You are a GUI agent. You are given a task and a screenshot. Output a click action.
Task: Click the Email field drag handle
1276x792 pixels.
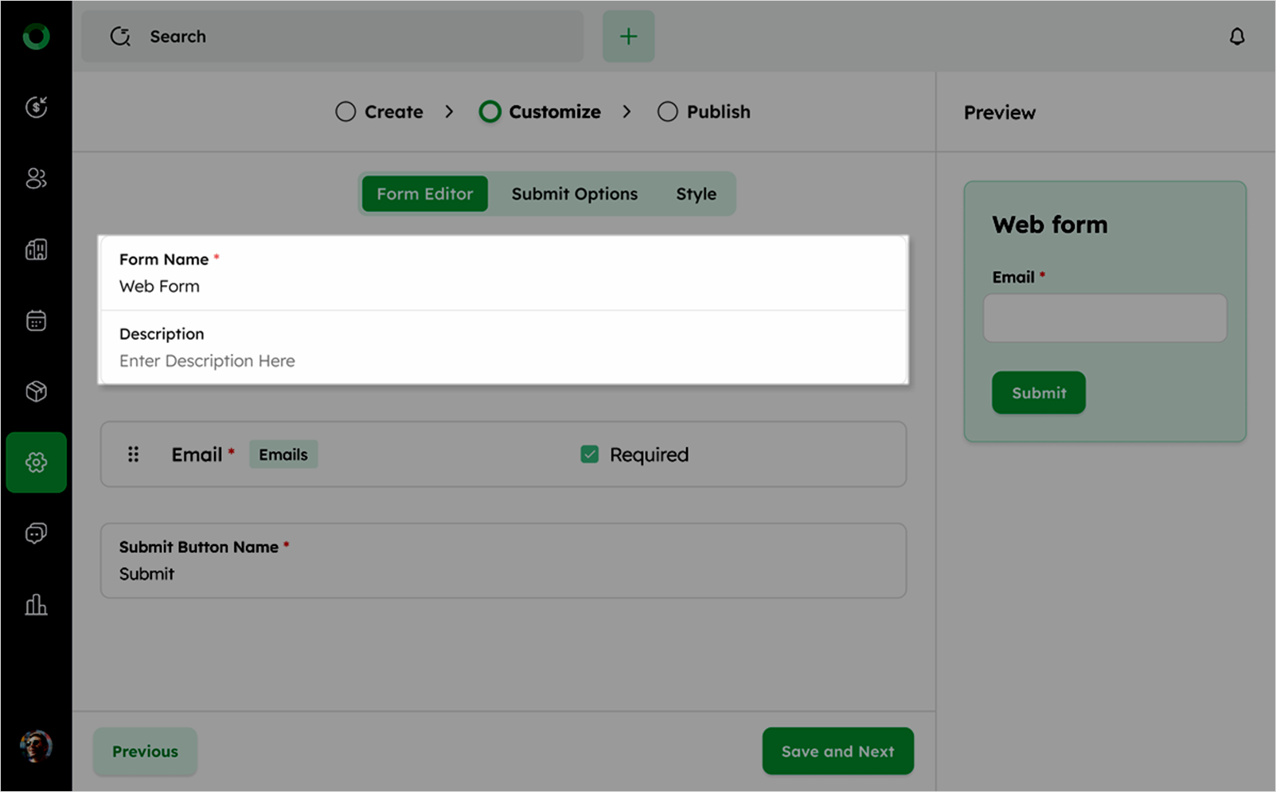click(134, 455)
